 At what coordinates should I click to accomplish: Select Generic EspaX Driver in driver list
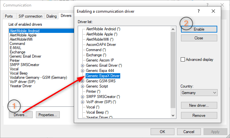point(103,76)
